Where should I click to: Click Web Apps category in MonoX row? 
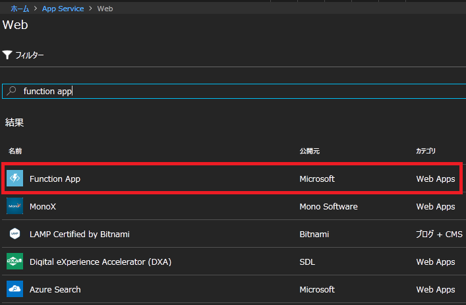pyautogui.click(x=436, y=206)
